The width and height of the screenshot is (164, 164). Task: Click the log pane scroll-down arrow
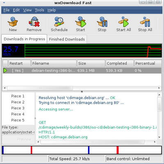pyautogui.click(x=159, y=137)
